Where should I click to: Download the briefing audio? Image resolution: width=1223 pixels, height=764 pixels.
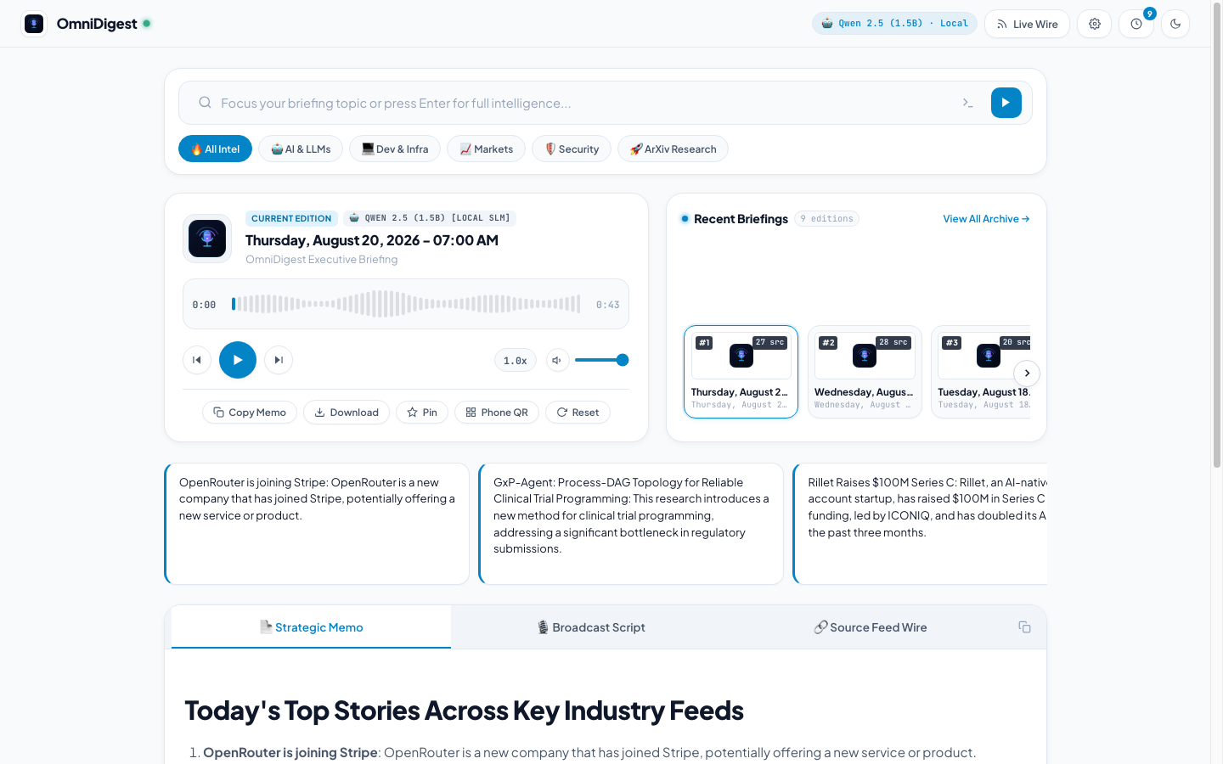click(347, 413)
